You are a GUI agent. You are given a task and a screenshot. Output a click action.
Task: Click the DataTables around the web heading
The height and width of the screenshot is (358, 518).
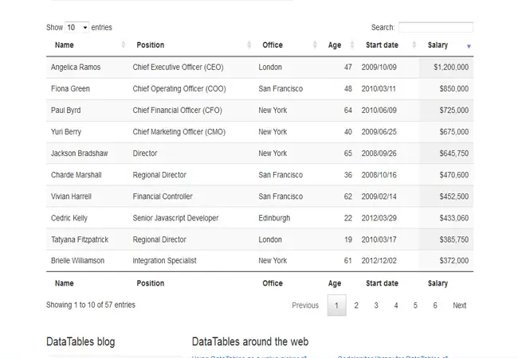250,342
